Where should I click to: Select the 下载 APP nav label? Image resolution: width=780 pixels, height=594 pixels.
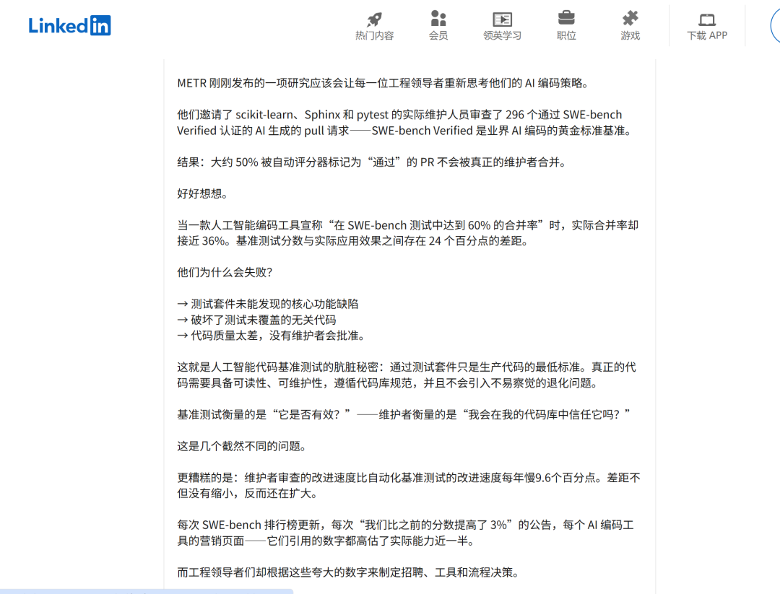click(707, 36)
